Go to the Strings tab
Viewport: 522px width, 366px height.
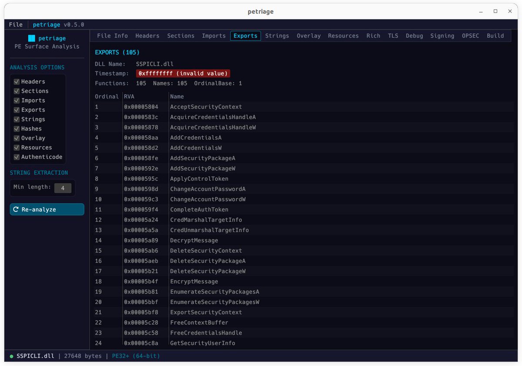tap(277, 36)
